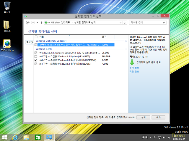This screenshot has height=141, width=189.
Task: Click the 25.5MB size value
Action: click(x=106, y=53)
